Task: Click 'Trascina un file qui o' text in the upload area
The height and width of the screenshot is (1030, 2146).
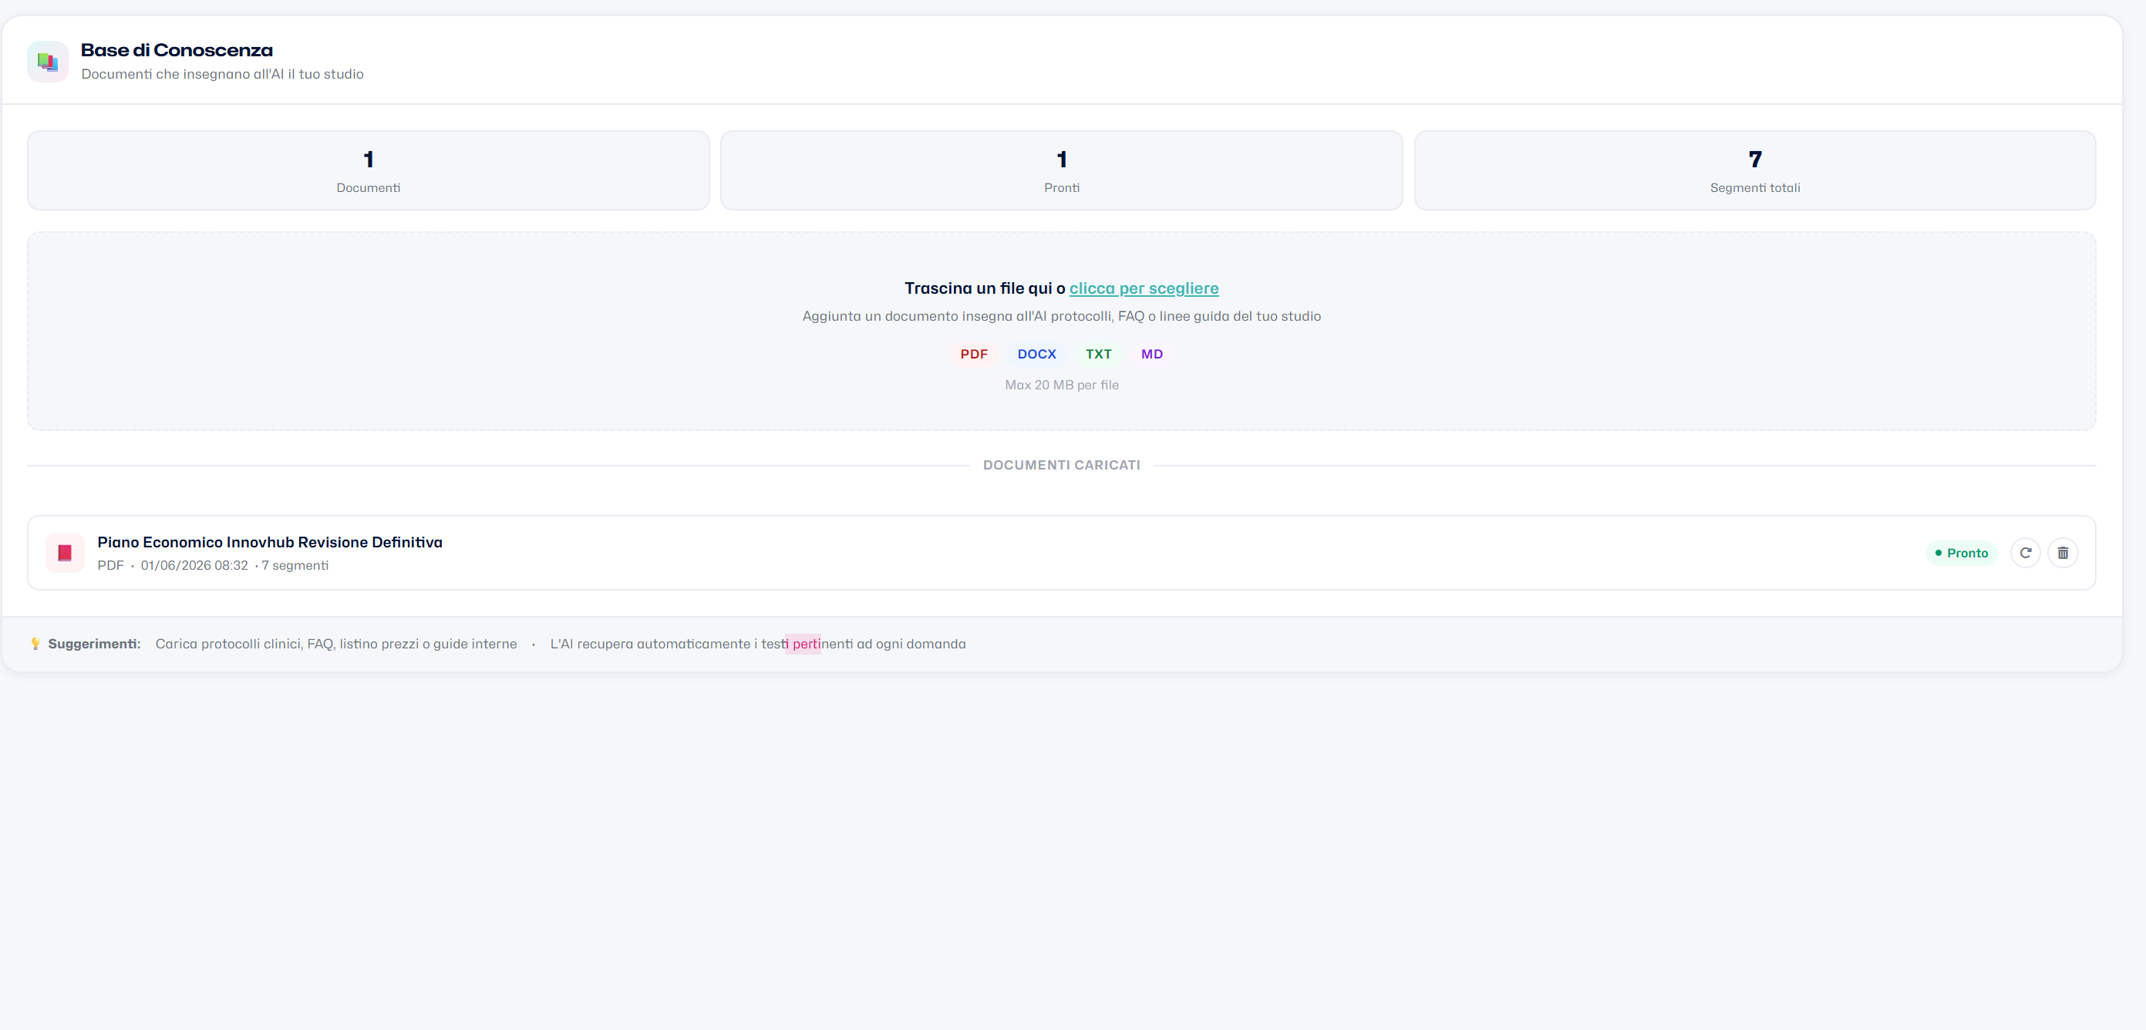Action: (x=985, y=288)
